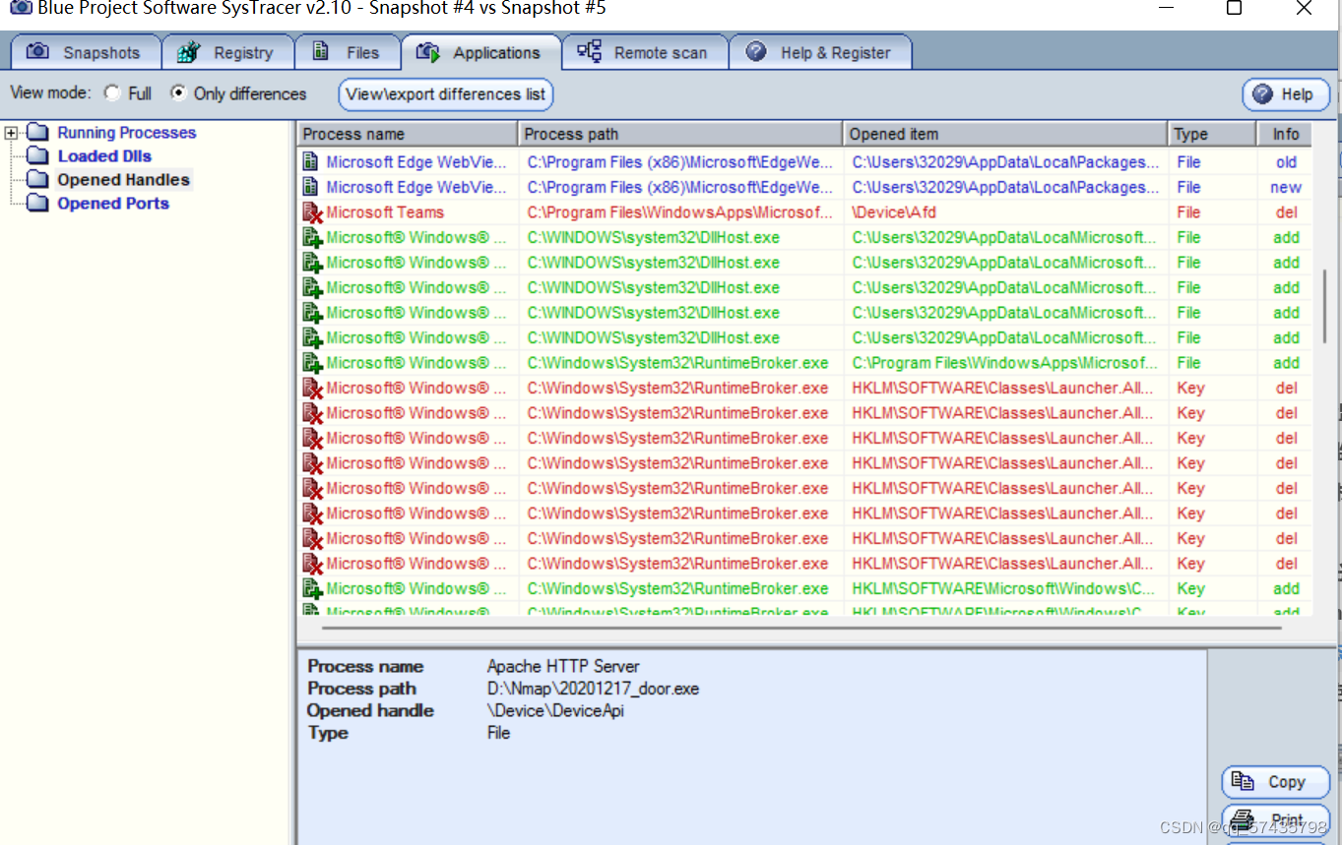Click the Print button
The width and height of the screenshot is (1342, 845).
click(1275, 819)
